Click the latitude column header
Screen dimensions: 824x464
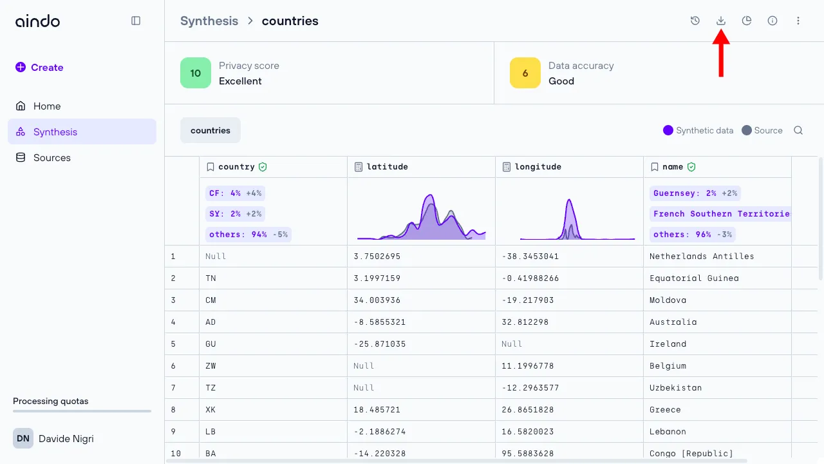click(x=421, y=167)
